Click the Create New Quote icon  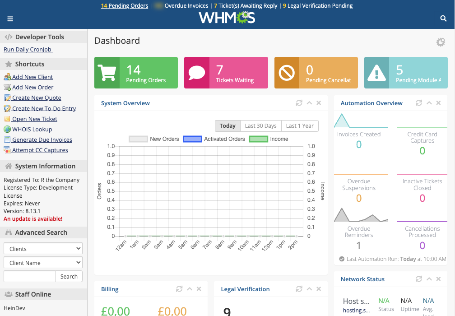click(x=7, y=98)
